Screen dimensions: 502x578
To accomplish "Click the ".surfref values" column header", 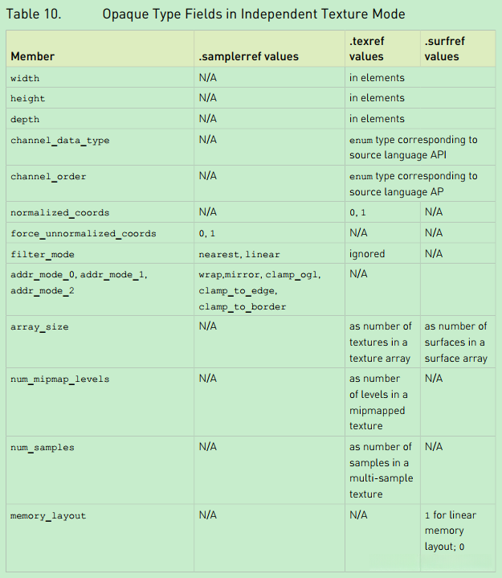I will tap(444, 48).
